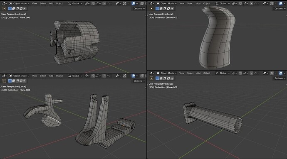Open the Select menu in bottom-left viewport
The height and width of the screenshot is (159, 287).
(x=43, y=76)
